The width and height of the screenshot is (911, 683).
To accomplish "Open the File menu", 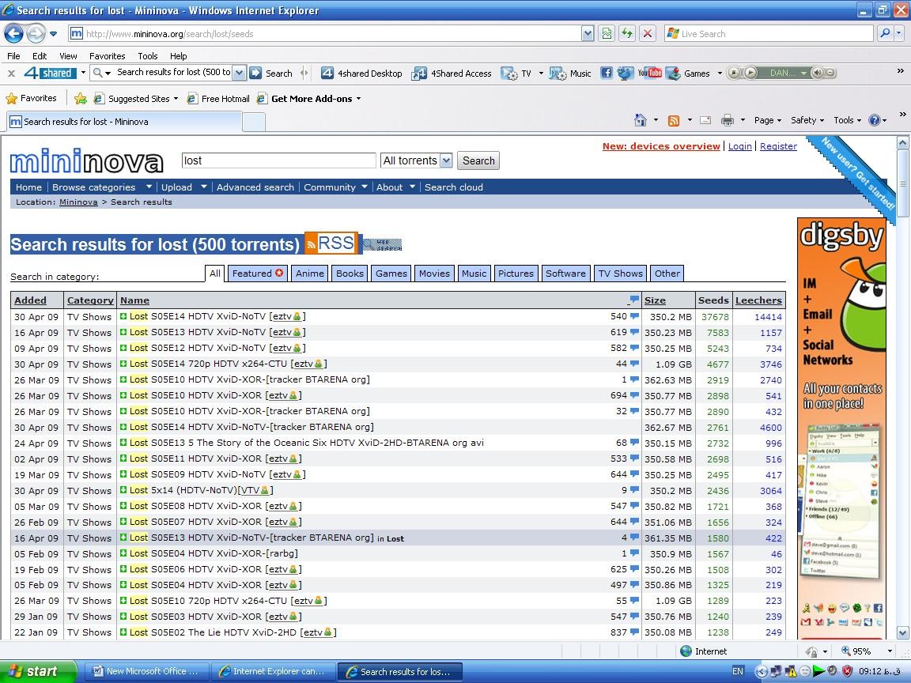I will click(13, 56).
